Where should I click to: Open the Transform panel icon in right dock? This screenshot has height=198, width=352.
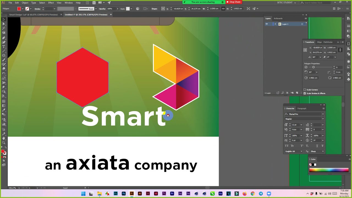349,44
